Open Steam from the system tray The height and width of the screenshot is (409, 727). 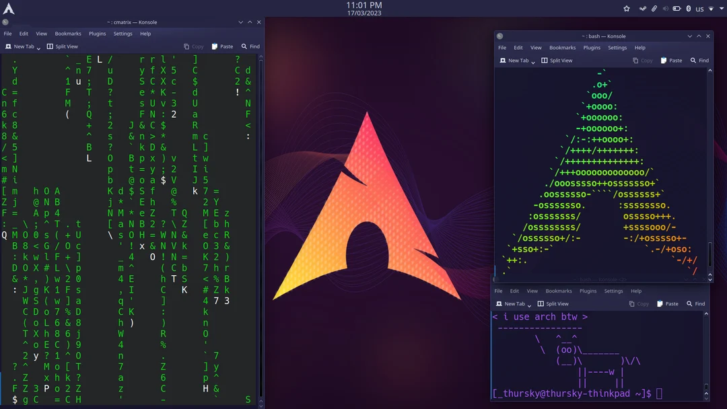pos(643,9)
